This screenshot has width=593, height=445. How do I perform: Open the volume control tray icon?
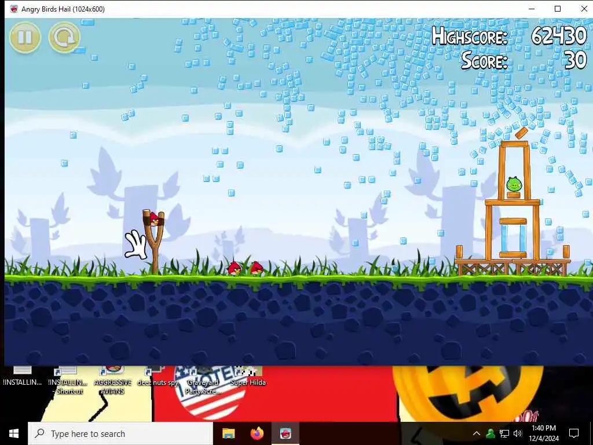(518, 433)
